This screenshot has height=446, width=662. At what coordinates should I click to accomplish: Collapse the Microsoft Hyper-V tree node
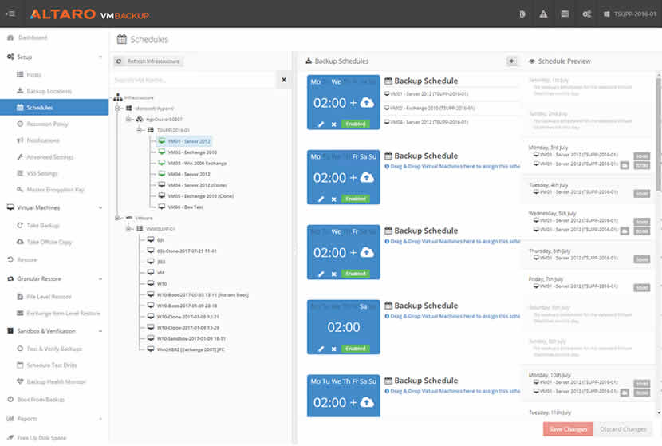tap(118, 109)
